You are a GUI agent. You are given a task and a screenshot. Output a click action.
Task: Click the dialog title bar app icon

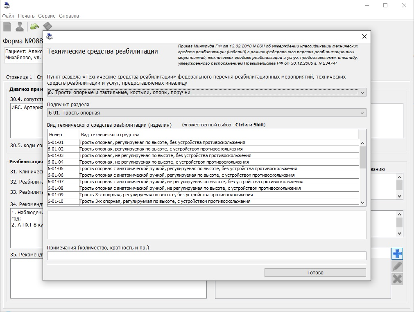50,36
